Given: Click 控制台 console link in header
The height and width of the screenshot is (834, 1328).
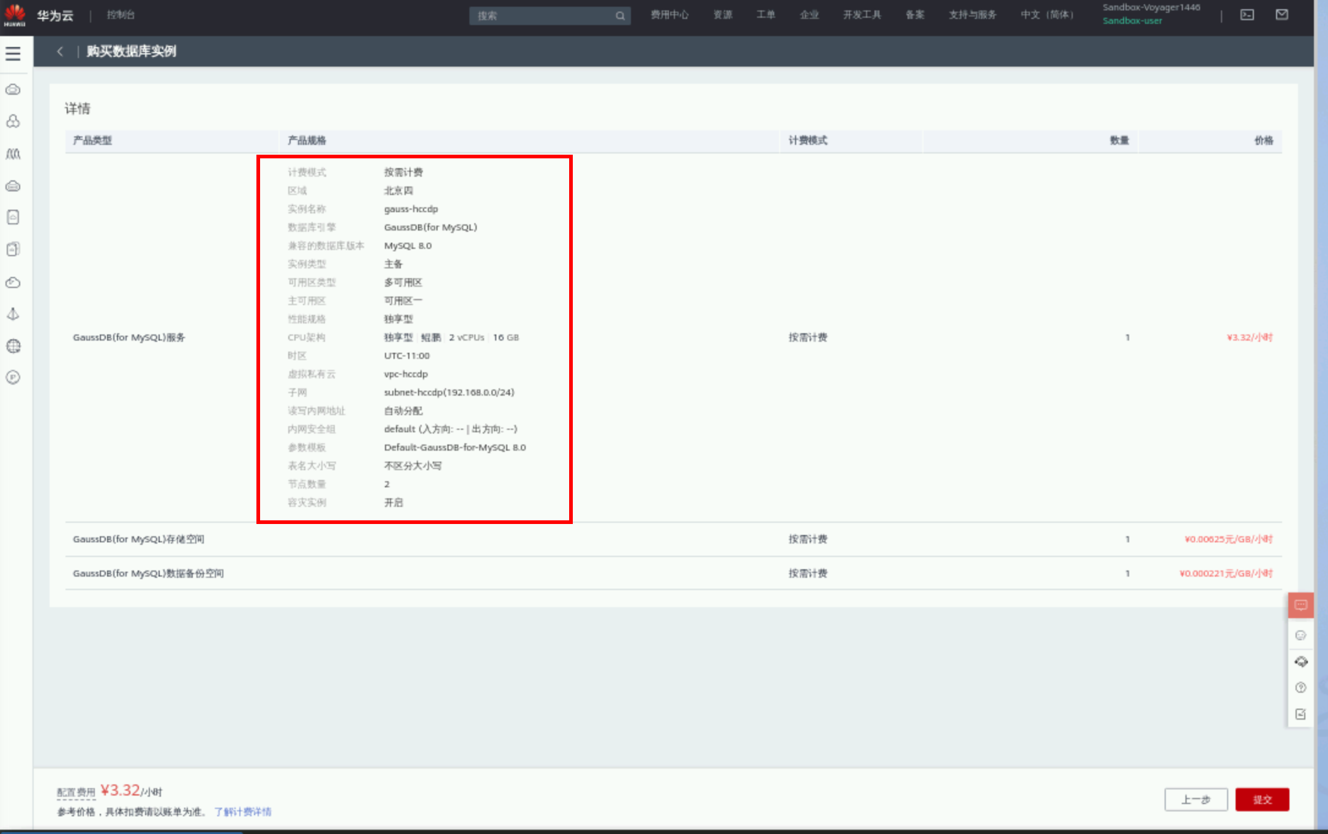Looking at the screenshot, I should click(x=121, y=15).
